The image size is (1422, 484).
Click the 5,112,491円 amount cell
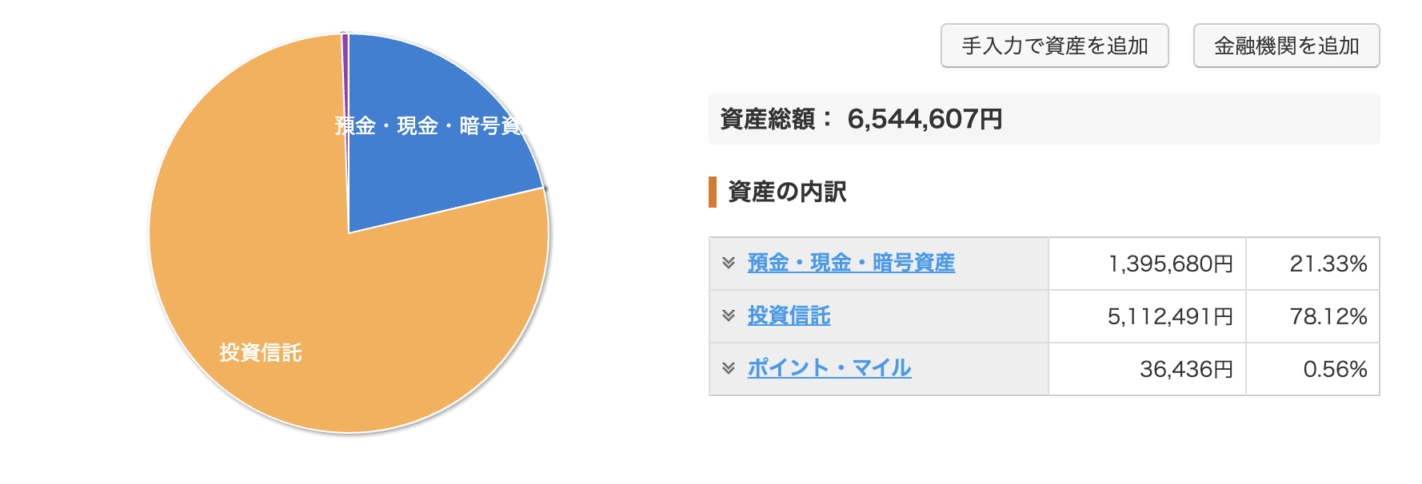click(x=1170, y=316)
